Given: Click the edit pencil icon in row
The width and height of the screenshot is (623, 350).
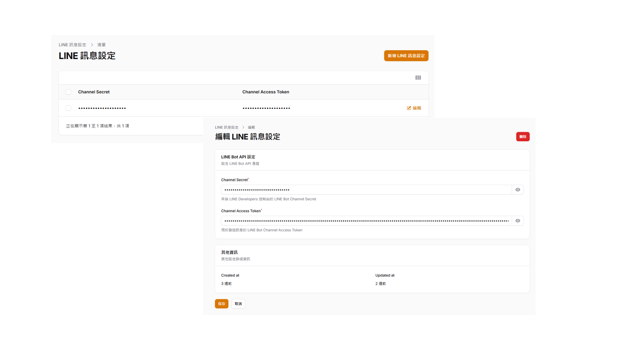Looking at the screenshot, I should pos(409,108).
